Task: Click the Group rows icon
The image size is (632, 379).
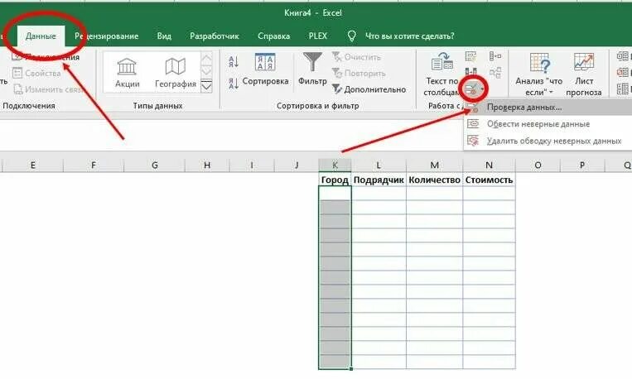Action: point(622,56)
